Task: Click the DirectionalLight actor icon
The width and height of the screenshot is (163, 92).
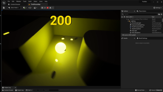Action: (131, 23)
